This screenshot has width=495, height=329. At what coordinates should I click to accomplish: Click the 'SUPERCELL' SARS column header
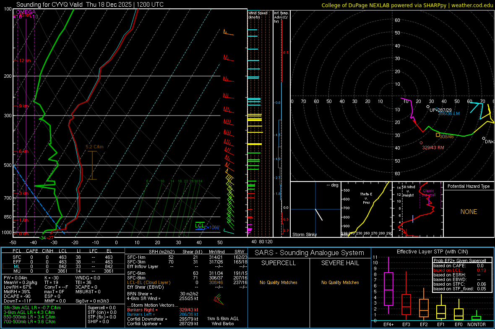[x=279, y=263]
